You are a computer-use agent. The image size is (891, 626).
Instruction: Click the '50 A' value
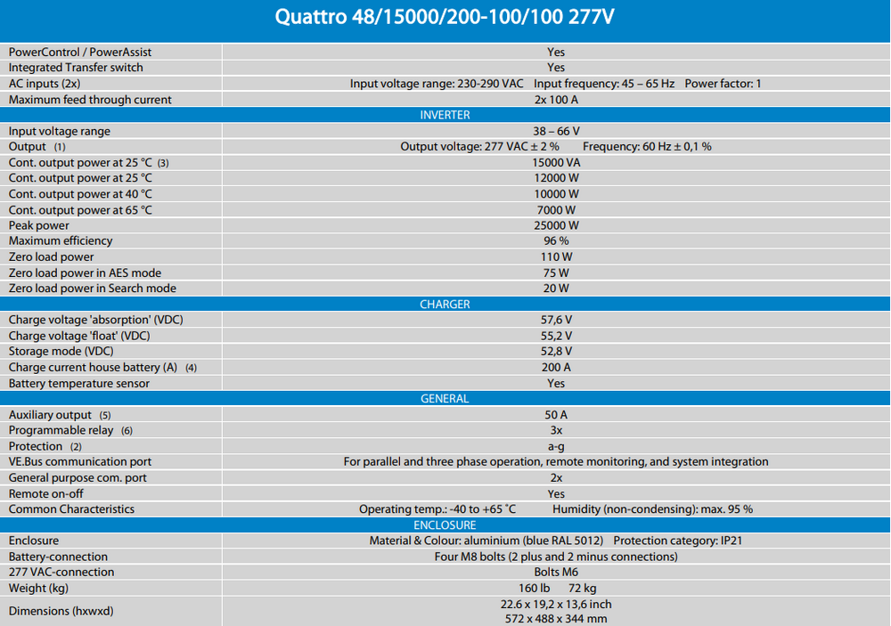(x=556, y=415)
